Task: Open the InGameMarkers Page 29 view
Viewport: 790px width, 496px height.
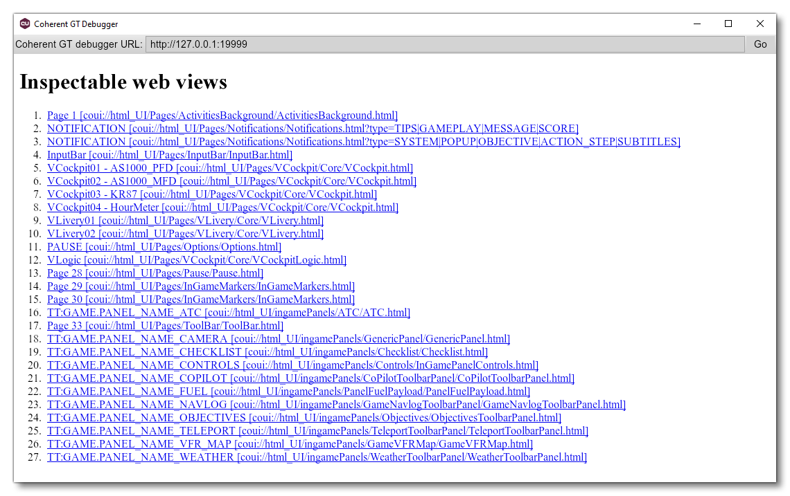Action: coord(200,286)
